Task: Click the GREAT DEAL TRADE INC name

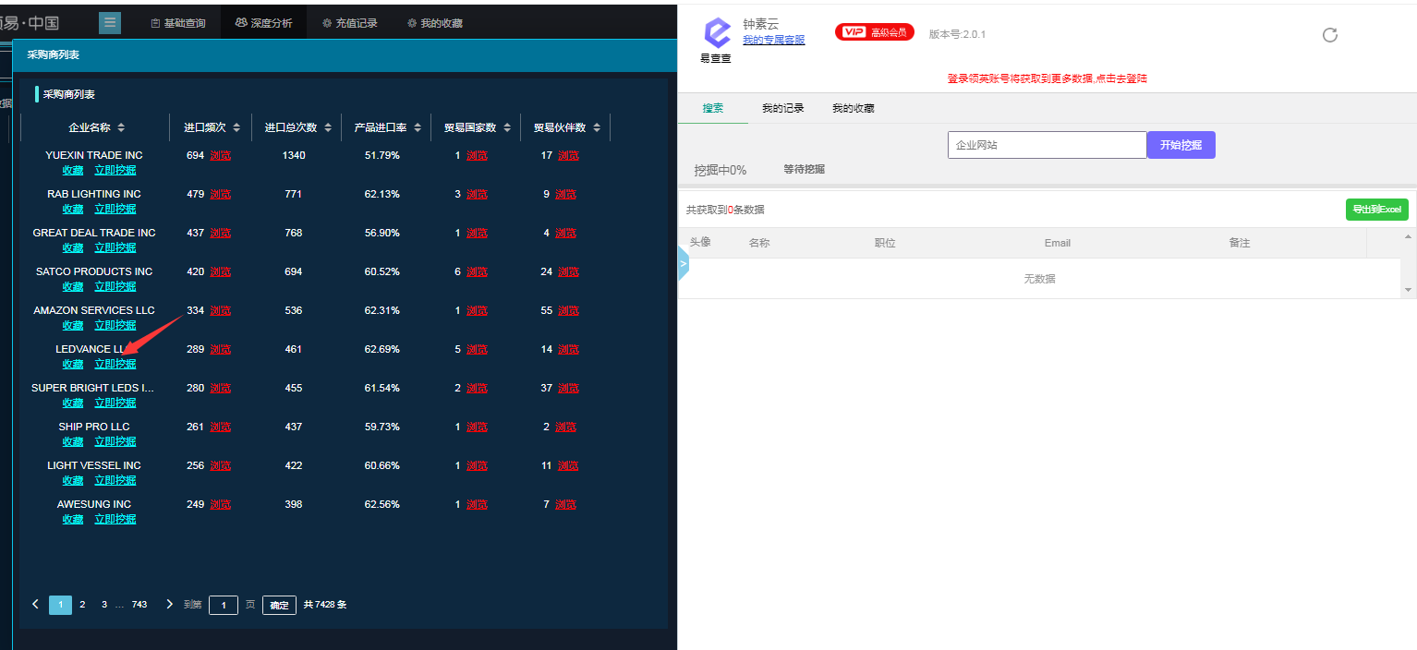Action: pyautogui.click(x=94, y=233)
